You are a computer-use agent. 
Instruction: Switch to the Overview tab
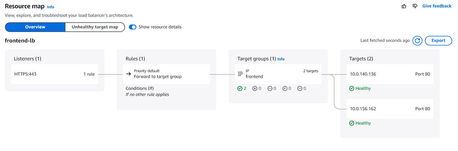[x=35, y=27]
